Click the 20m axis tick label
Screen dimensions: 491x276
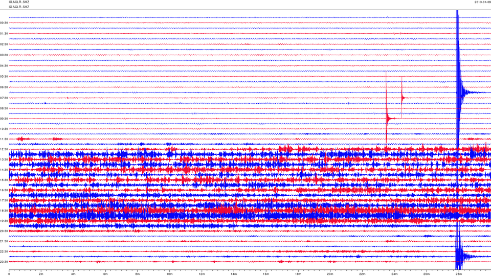click(x=330, y=274)
